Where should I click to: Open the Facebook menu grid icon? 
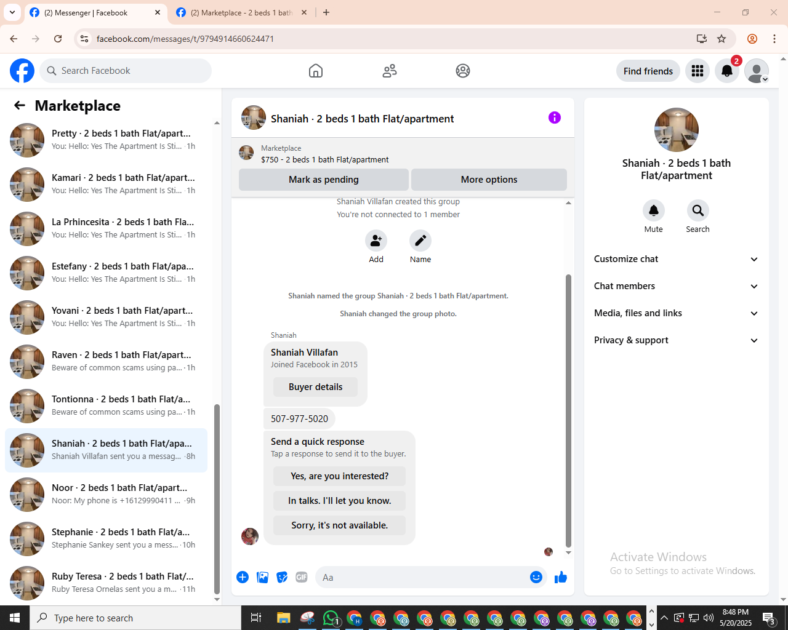(x=698, y=71)
